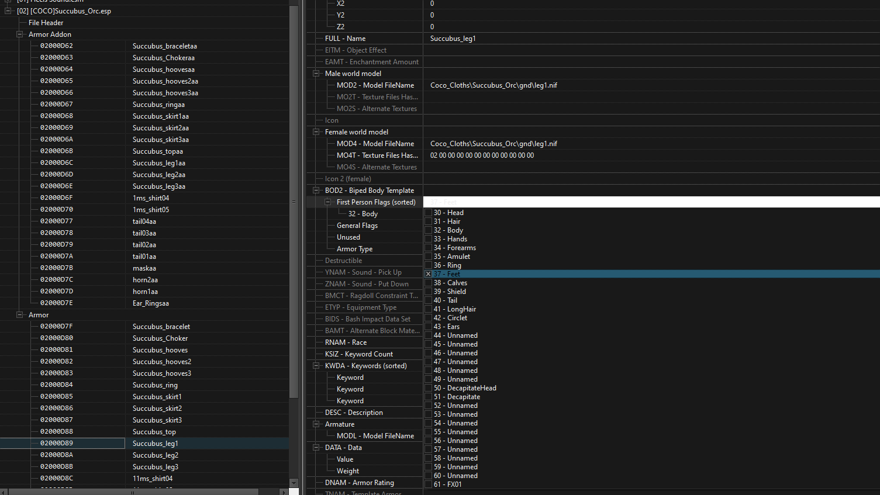Select the Succubus_bracelet armor record
This screenshot has width=880, height=495.
tap(161, 327)
